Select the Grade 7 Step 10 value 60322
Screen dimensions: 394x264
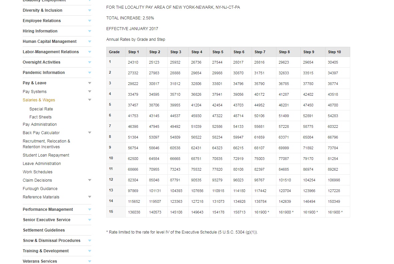333,126
